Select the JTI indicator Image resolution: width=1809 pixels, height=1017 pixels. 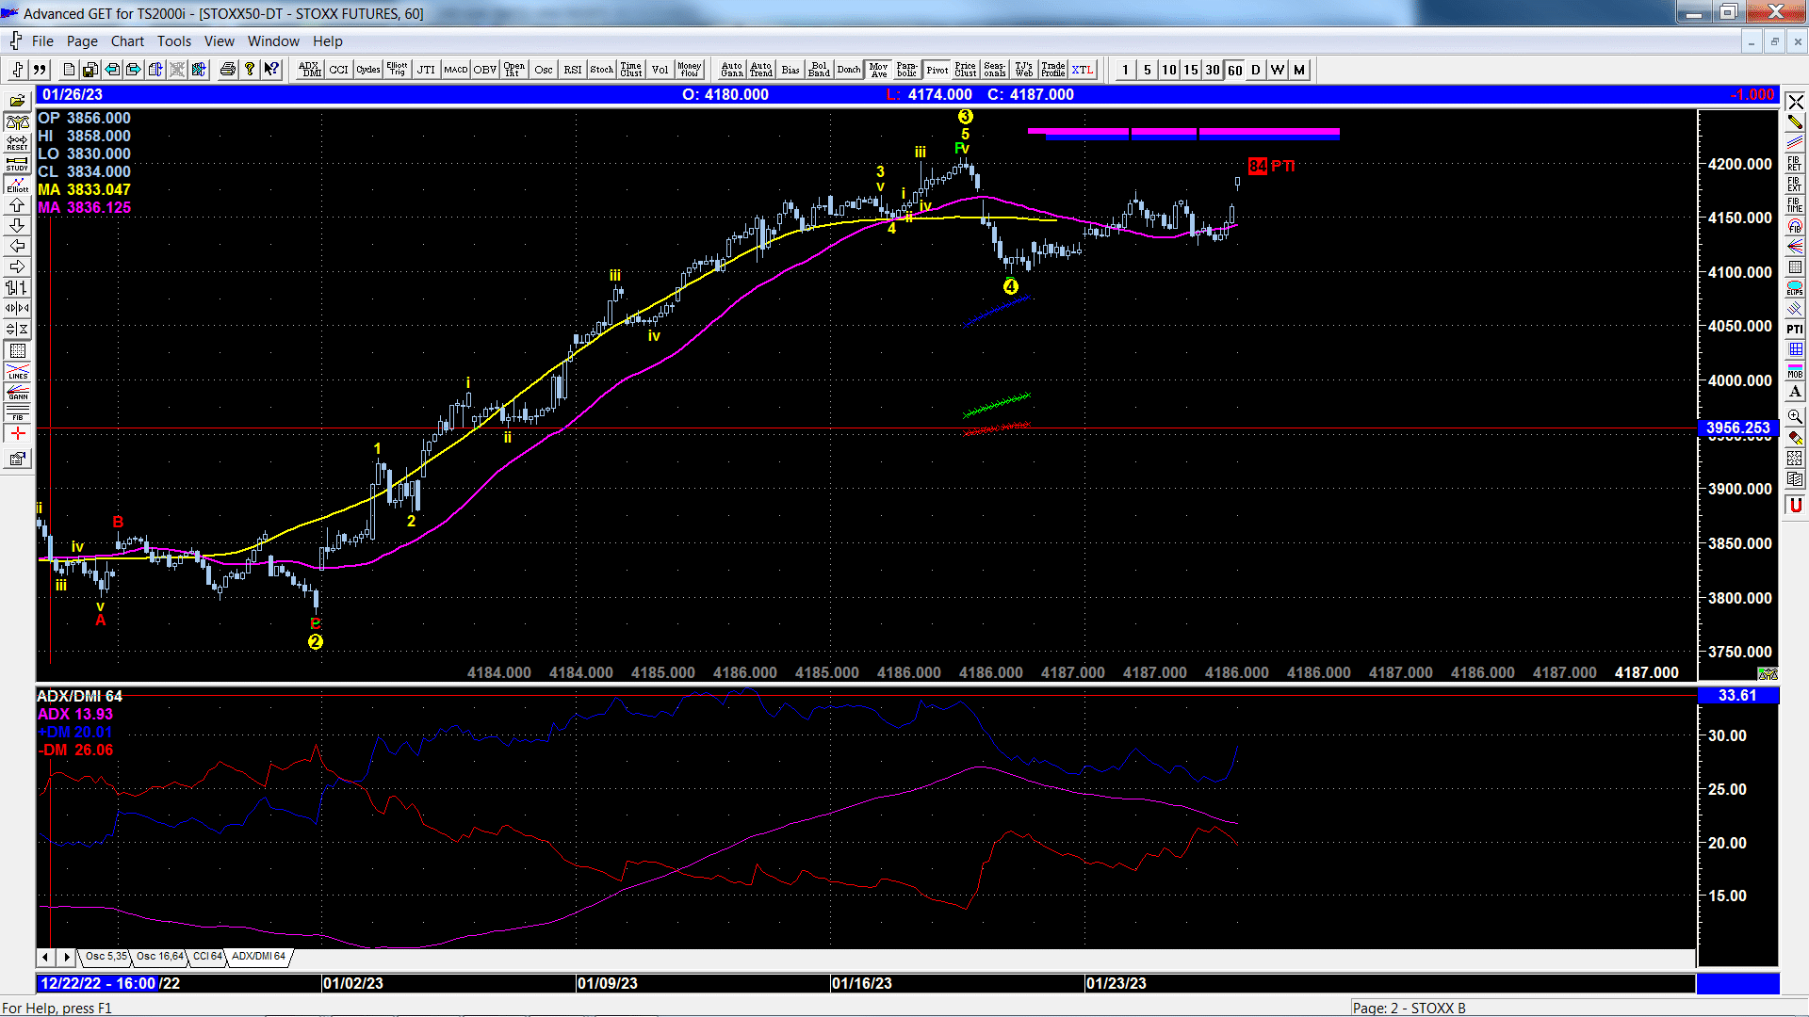pos(427,70)
